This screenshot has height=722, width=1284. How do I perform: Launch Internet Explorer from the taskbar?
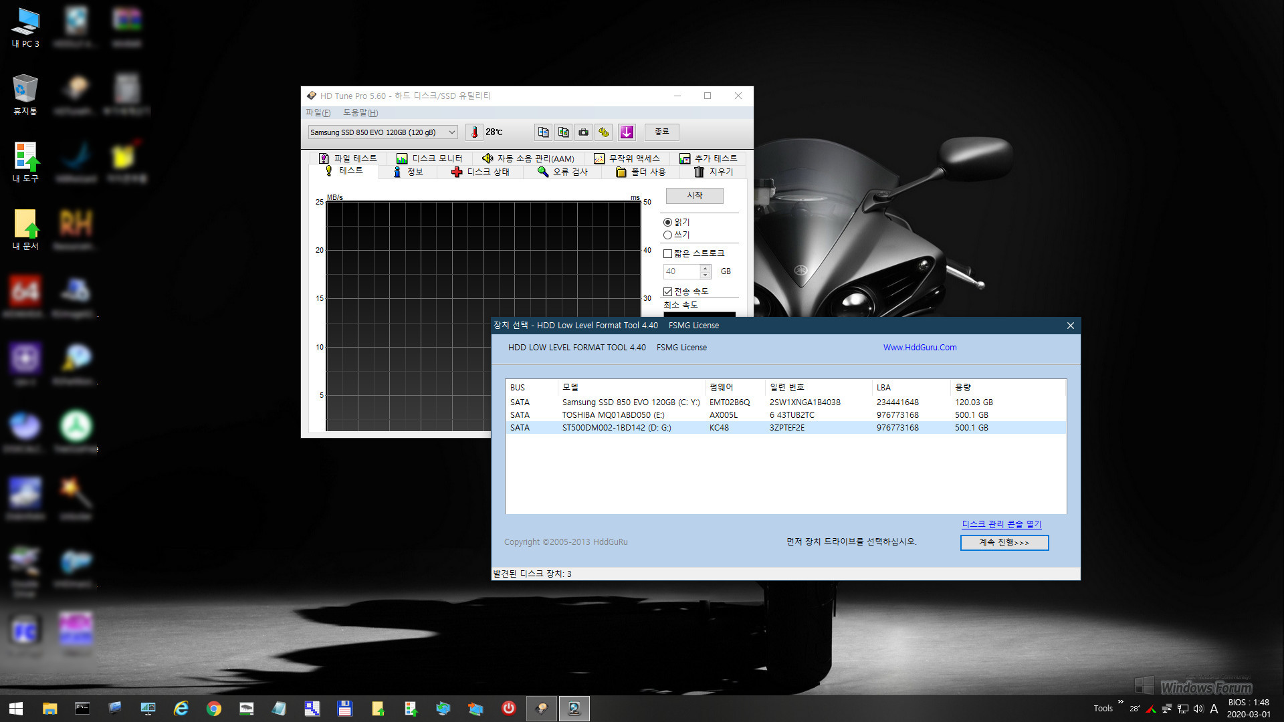(x=181, y=709)
